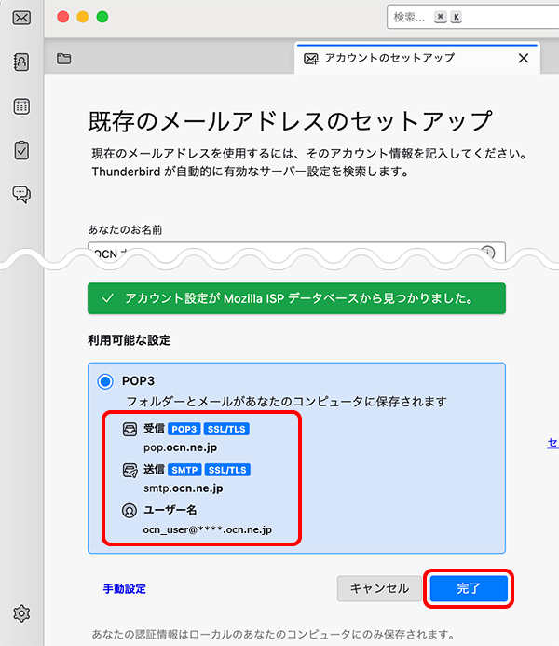The height and width of the screenshot is (646, 559).
Task: Open settings via the gear icon
Action: [21, 612]
